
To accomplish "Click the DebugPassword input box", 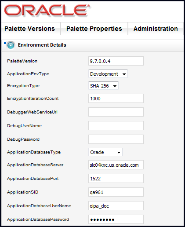I will click(x=116, y=139).
